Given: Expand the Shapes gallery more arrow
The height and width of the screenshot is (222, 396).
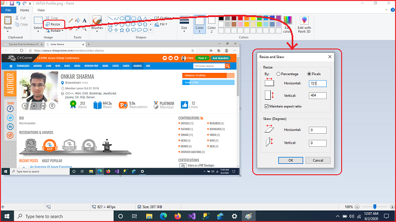Looking at the screenshot, I should point(151,30).
